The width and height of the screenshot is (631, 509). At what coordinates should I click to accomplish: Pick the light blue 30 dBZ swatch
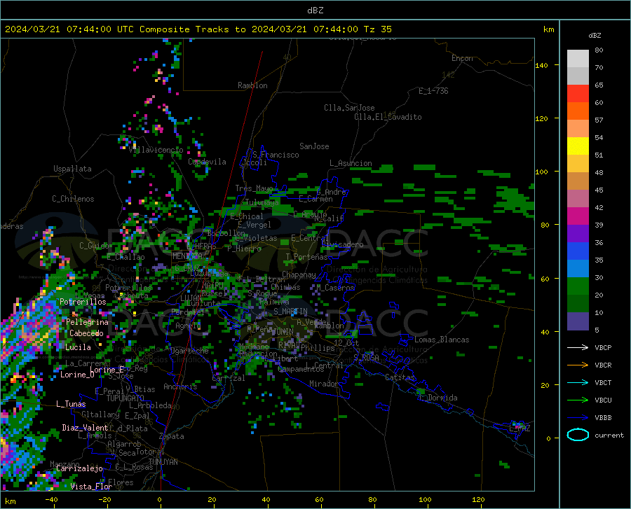click(578, 269)
